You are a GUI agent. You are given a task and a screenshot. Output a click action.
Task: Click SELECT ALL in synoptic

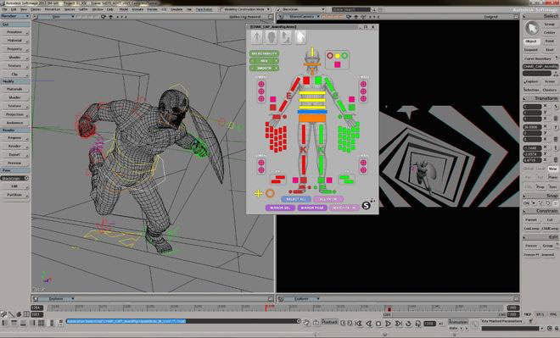(296, 199)
